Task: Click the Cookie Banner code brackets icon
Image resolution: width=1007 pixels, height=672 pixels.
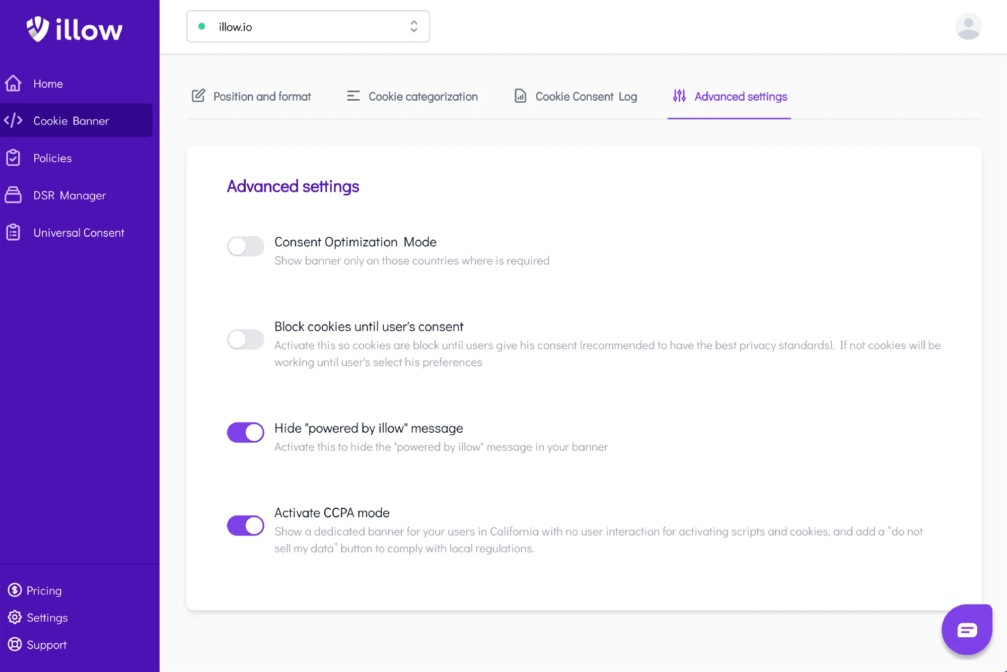Action: pyautogui.click(x=13, y=120)
